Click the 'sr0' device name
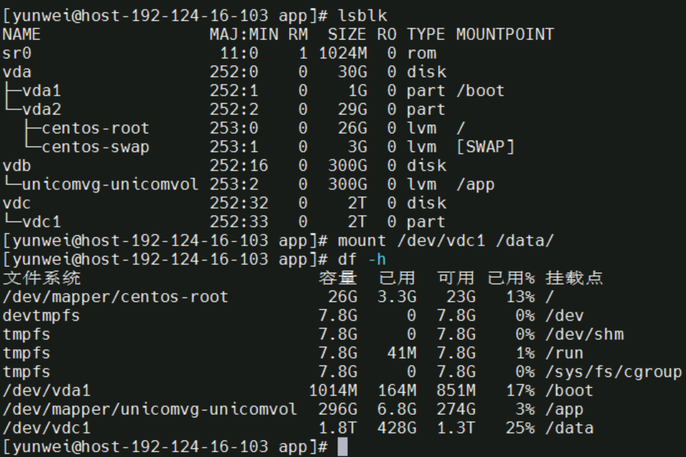 pos(17,53)
